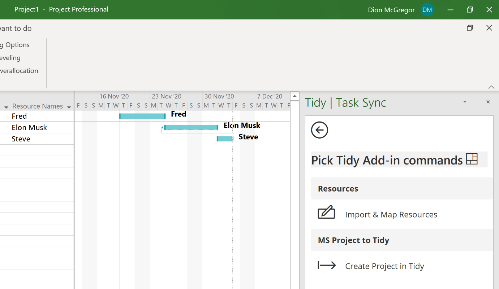The height and width of the screenshot is (289, 499).
Task: Click Fred's Gantt task bar
Action: click(142, 116)
